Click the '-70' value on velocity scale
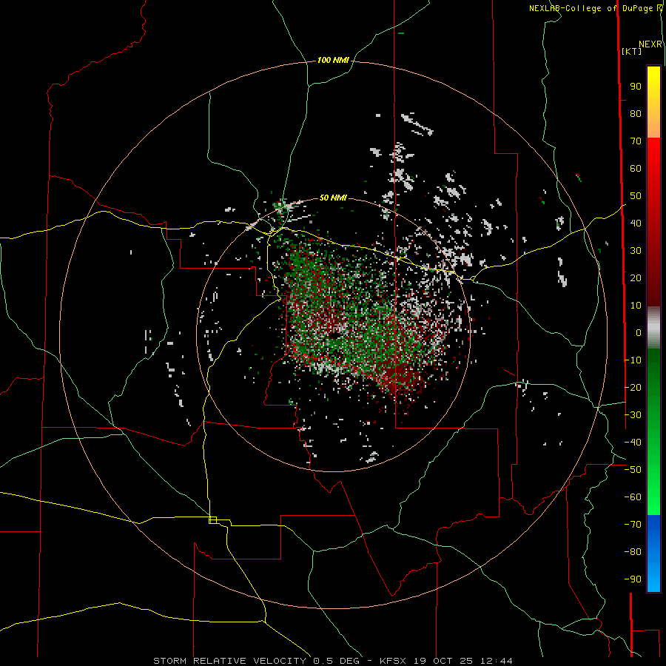Image resolution: width=666 pixels, height=666 pixels. click(633, 525)
